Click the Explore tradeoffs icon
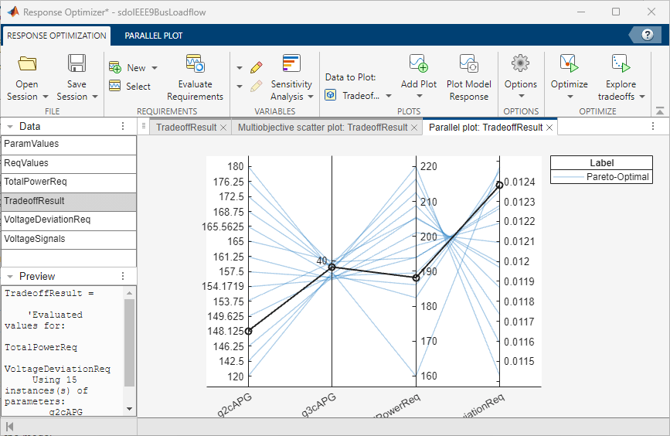670x436 pixels. click(x=621, y=65)
